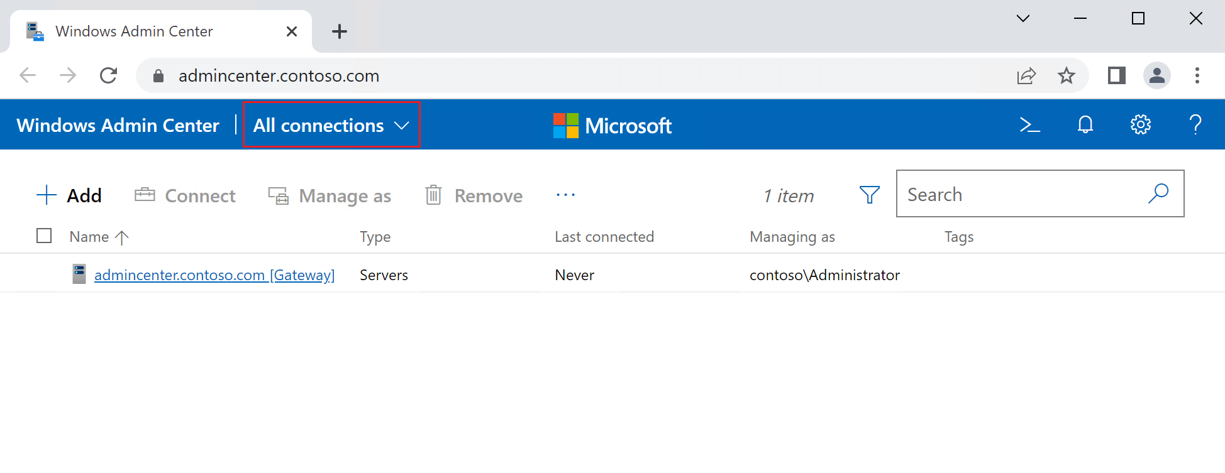
Task: Maximize the browser window
Action: click(1138, 18)
